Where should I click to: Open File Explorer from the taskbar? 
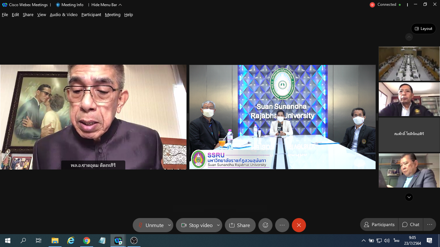click(55, 241)
